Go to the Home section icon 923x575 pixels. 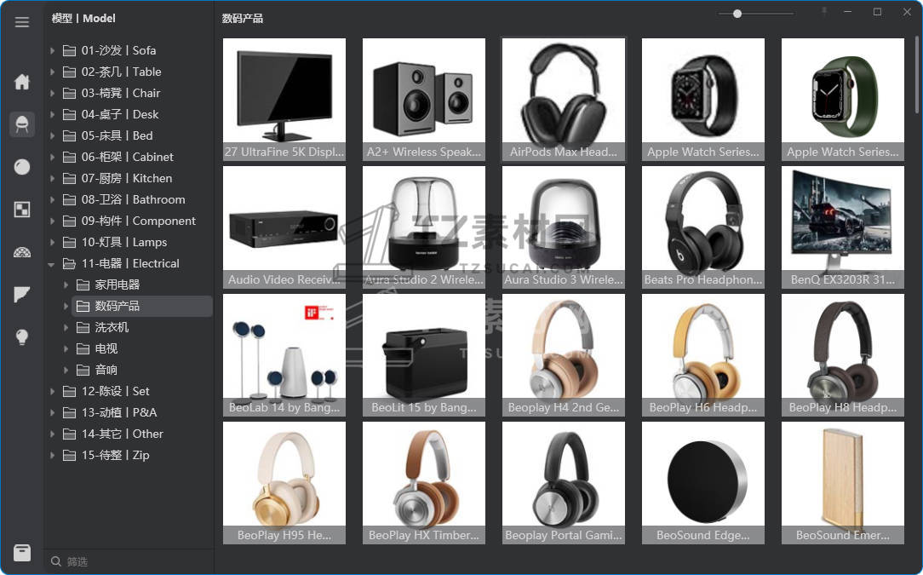click(x=22, y=82)
